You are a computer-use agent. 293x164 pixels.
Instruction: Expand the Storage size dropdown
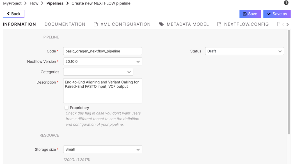coord(103,149)
